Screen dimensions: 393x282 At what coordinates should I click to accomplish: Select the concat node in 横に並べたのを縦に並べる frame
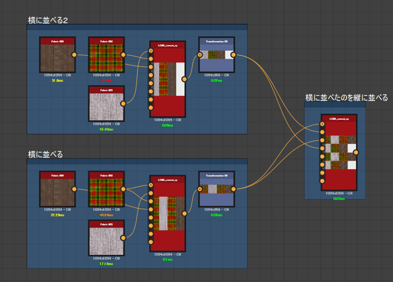[x=339, y=152]
